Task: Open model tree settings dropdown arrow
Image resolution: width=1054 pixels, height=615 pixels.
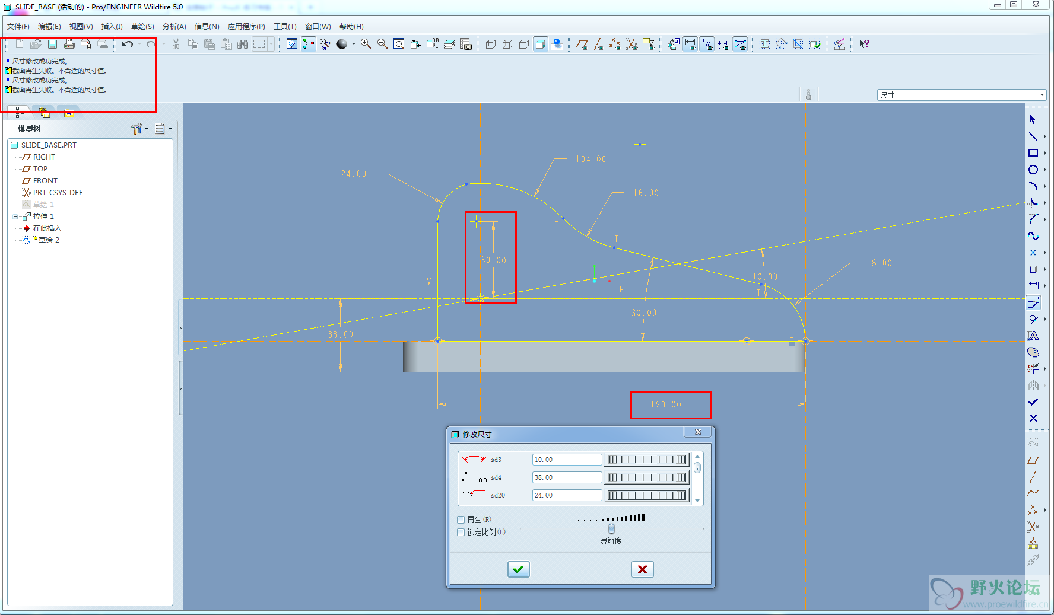Action: point(147,129)
